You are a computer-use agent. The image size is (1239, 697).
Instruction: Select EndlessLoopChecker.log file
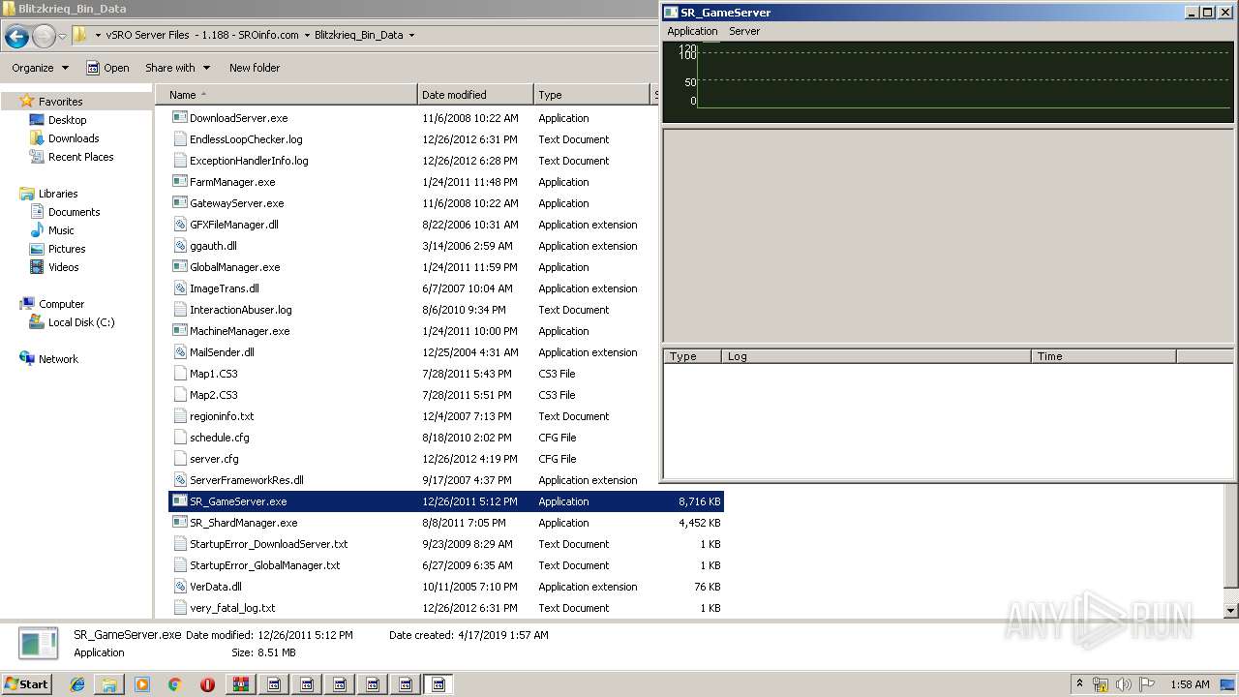click(x=246, y=139)
